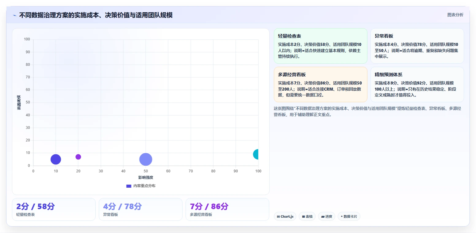The width and height of the screenshot is (476, 233).
Task: Select the purple bubble at x=20
Action: [x=78, y=157]
